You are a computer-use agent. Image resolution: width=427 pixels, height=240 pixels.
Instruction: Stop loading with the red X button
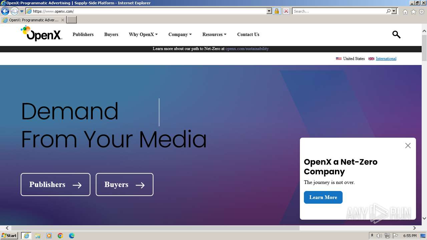[x=286, y=11]
